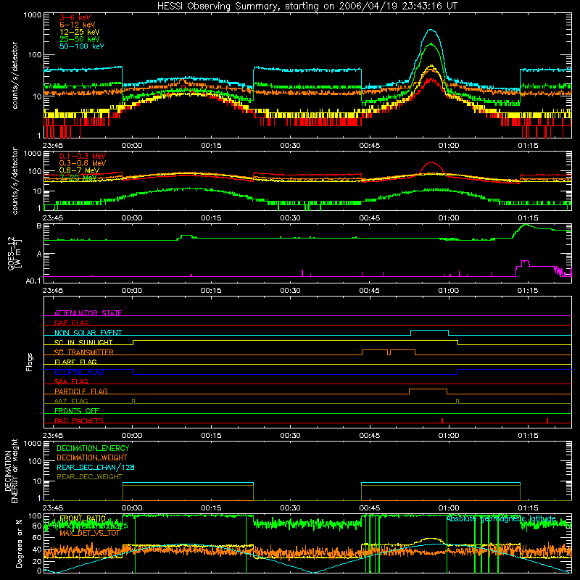Click the "0.1-0.3 MeV" legend label
This screenshot has height=580, width=580.
click(x=82, y=156)
